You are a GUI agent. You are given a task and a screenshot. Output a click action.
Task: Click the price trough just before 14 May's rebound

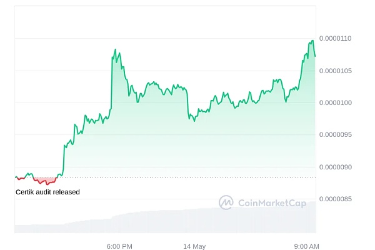point(194,120)
